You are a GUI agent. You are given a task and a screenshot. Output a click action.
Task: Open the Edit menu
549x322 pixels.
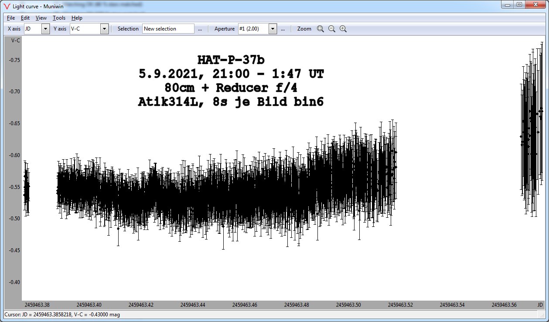point(25,18)
